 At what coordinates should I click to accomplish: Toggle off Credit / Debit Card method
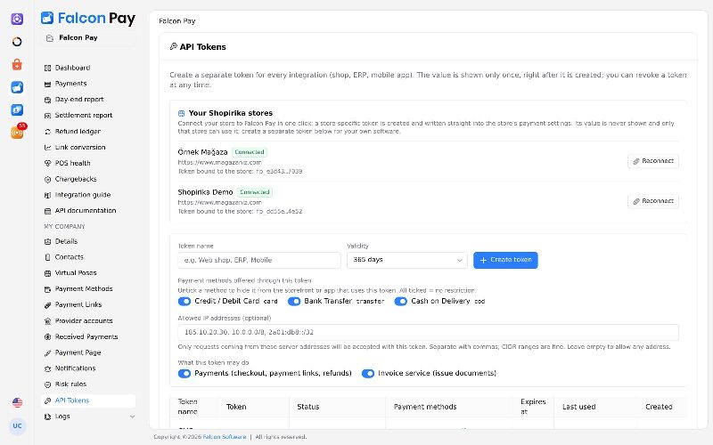tap(184, 302)
